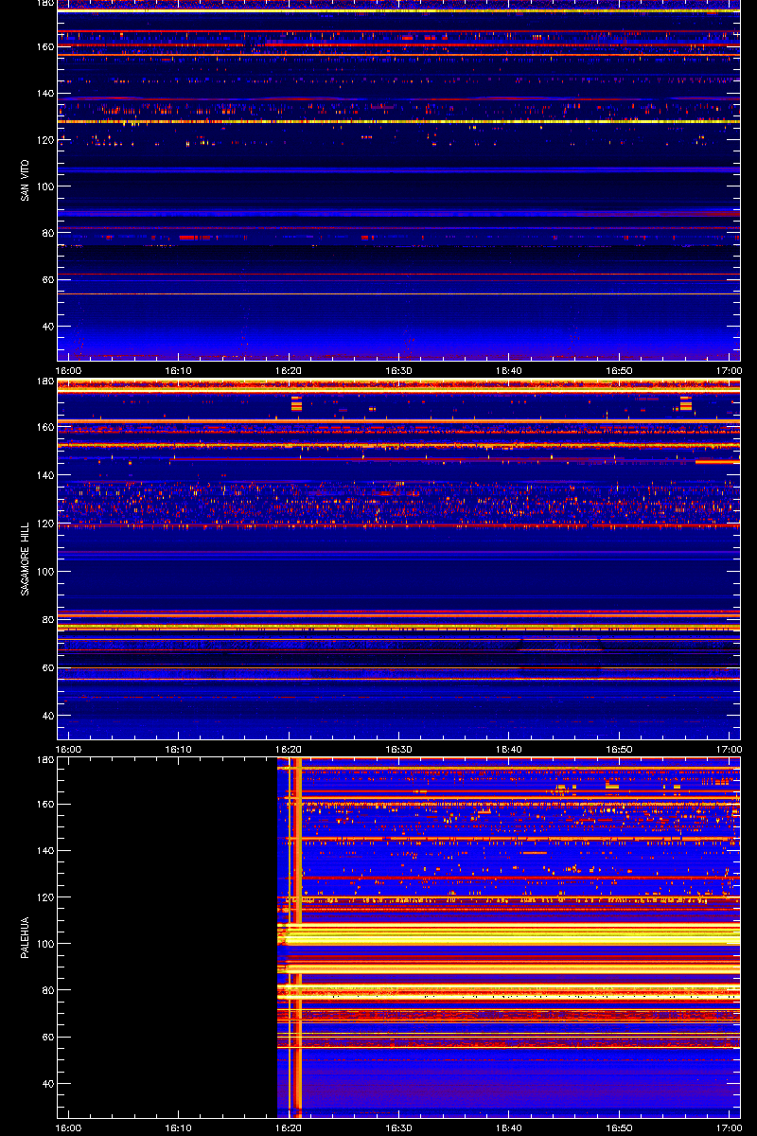Screen dimensions: 757x1136
Task: Click 140 frequency label on Sagamore Hill axis
Action: 45,475
